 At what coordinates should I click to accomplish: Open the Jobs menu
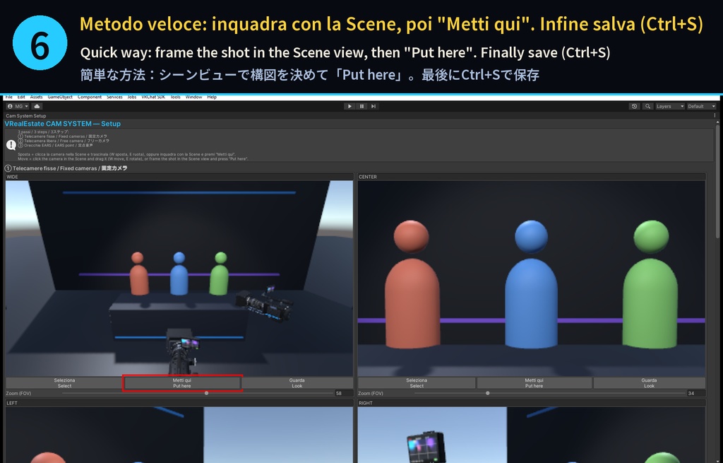[x=132, y=98]
